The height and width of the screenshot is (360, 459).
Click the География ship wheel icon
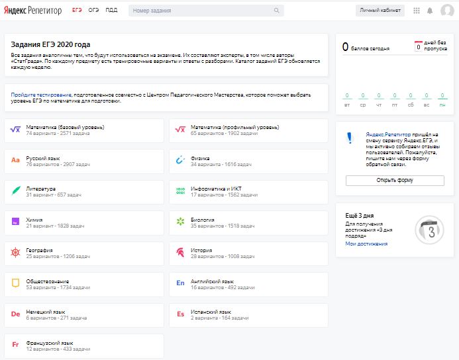[15, 253]
